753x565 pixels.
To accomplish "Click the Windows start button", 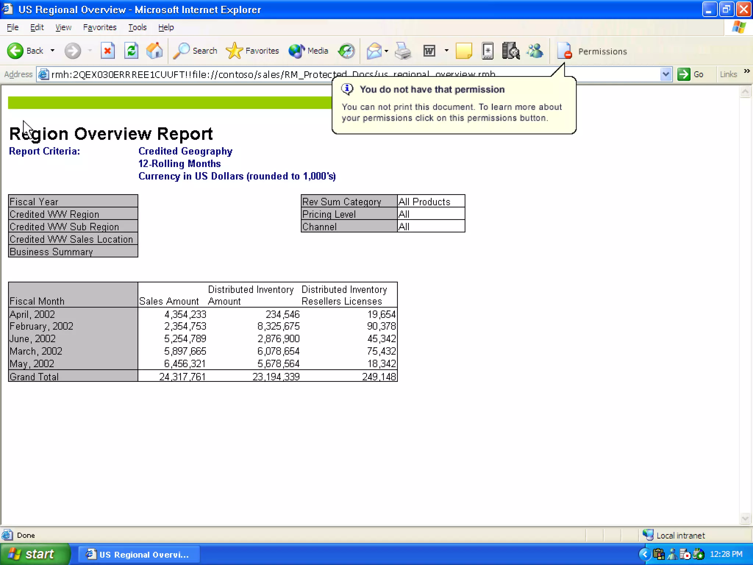I will tap(35, 554).
